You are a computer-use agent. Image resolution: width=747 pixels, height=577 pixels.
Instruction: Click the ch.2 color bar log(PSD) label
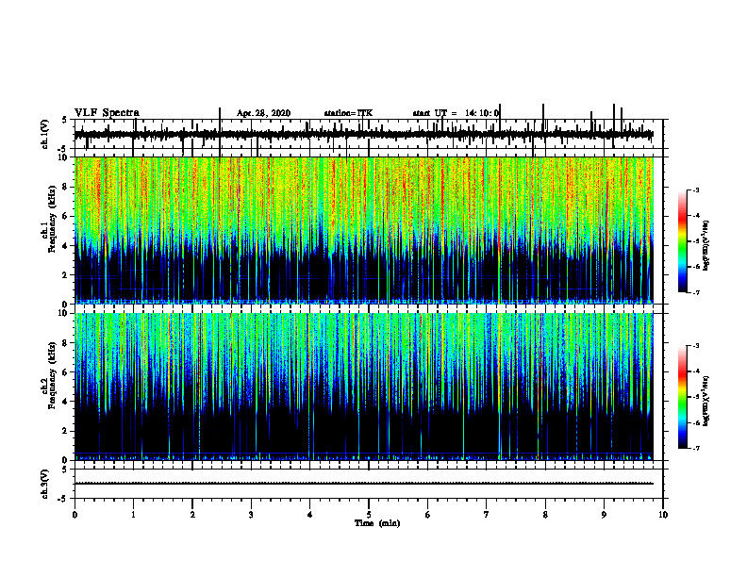tap(706, 401)
